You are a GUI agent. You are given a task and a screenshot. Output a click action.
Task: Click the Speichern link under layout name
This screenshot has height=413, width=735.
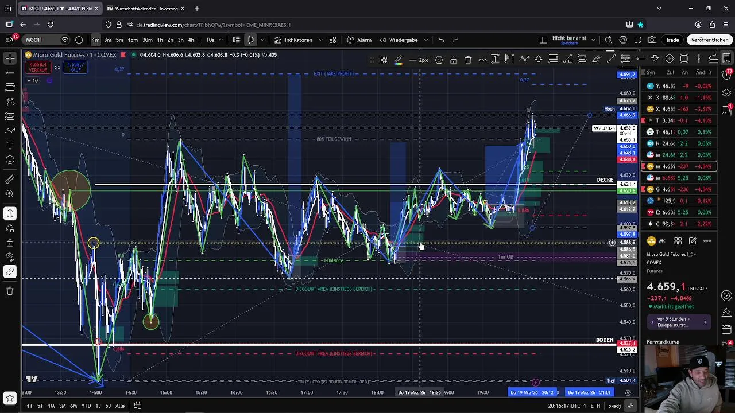click(569, 44)
